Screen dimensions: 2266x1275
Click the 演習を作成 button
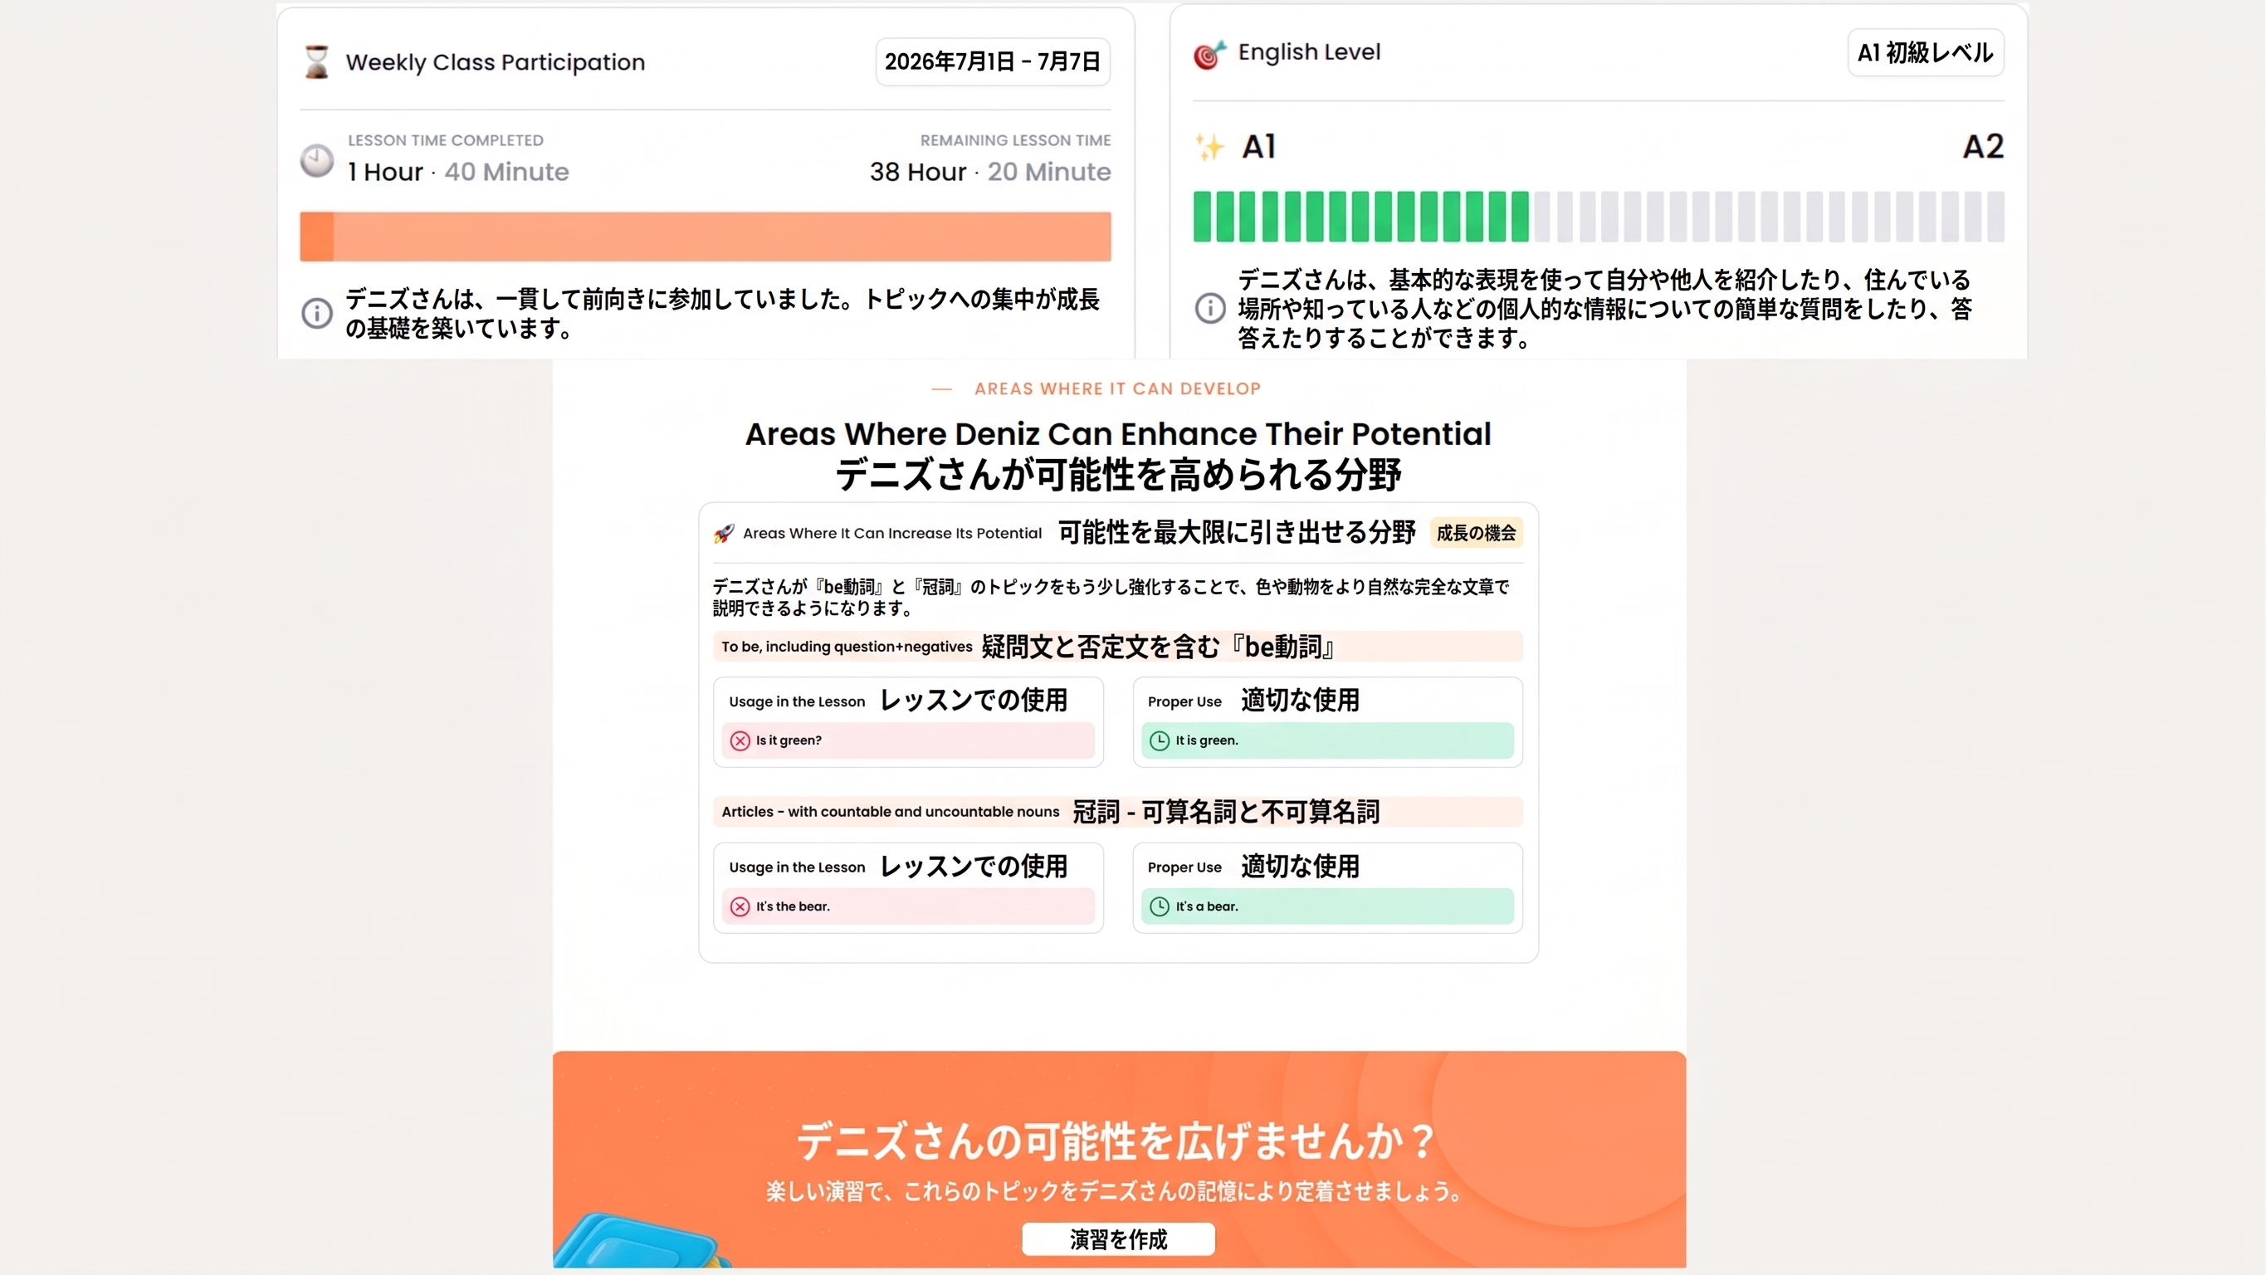(1118, 1239)
